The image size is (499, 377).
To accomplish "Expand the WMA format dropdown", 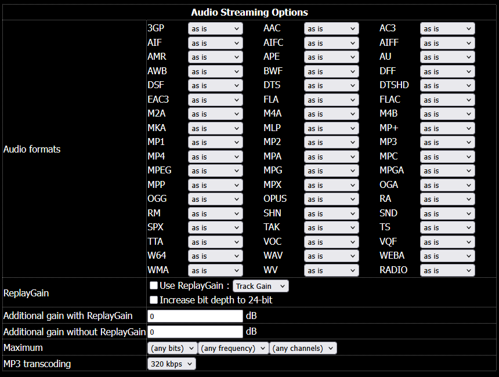I will coord(215,270).
